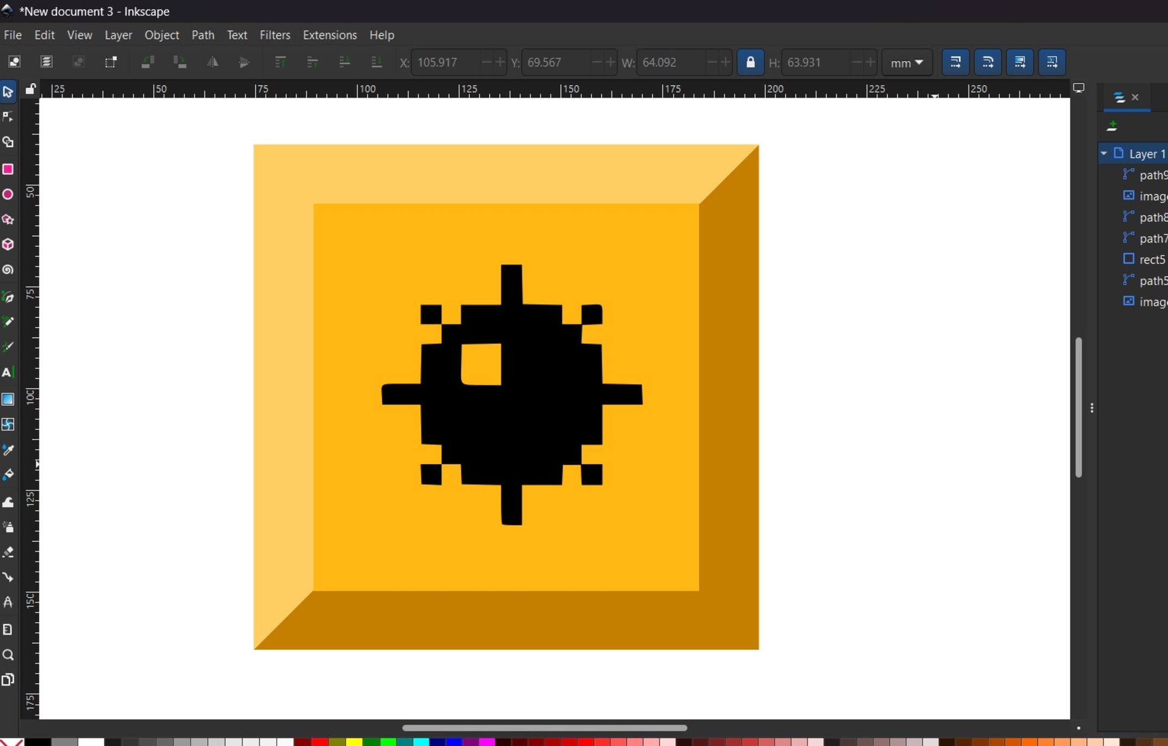
Task: Toggle the guides lock by the ruler
Action: coord(30,89)
